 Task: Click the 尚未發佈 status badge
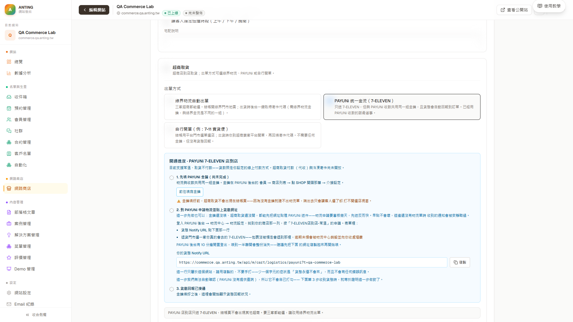194,13
